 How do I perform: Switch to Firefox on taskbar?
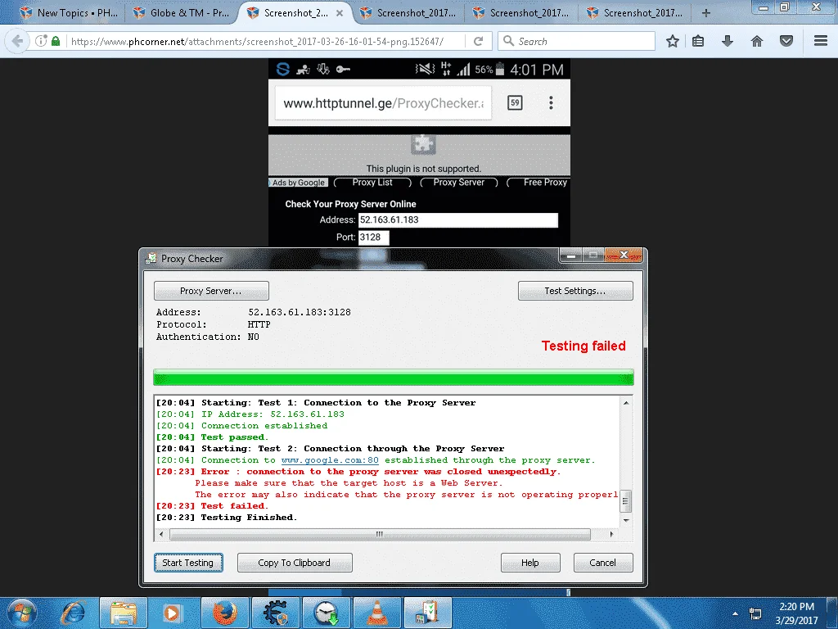[224, 613]
